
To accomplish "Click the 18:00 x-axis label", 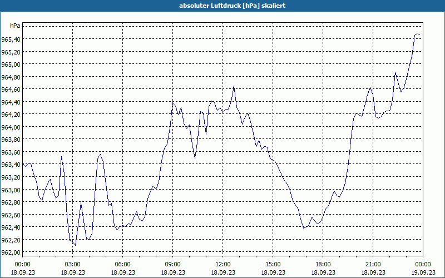I will point(323,265).
